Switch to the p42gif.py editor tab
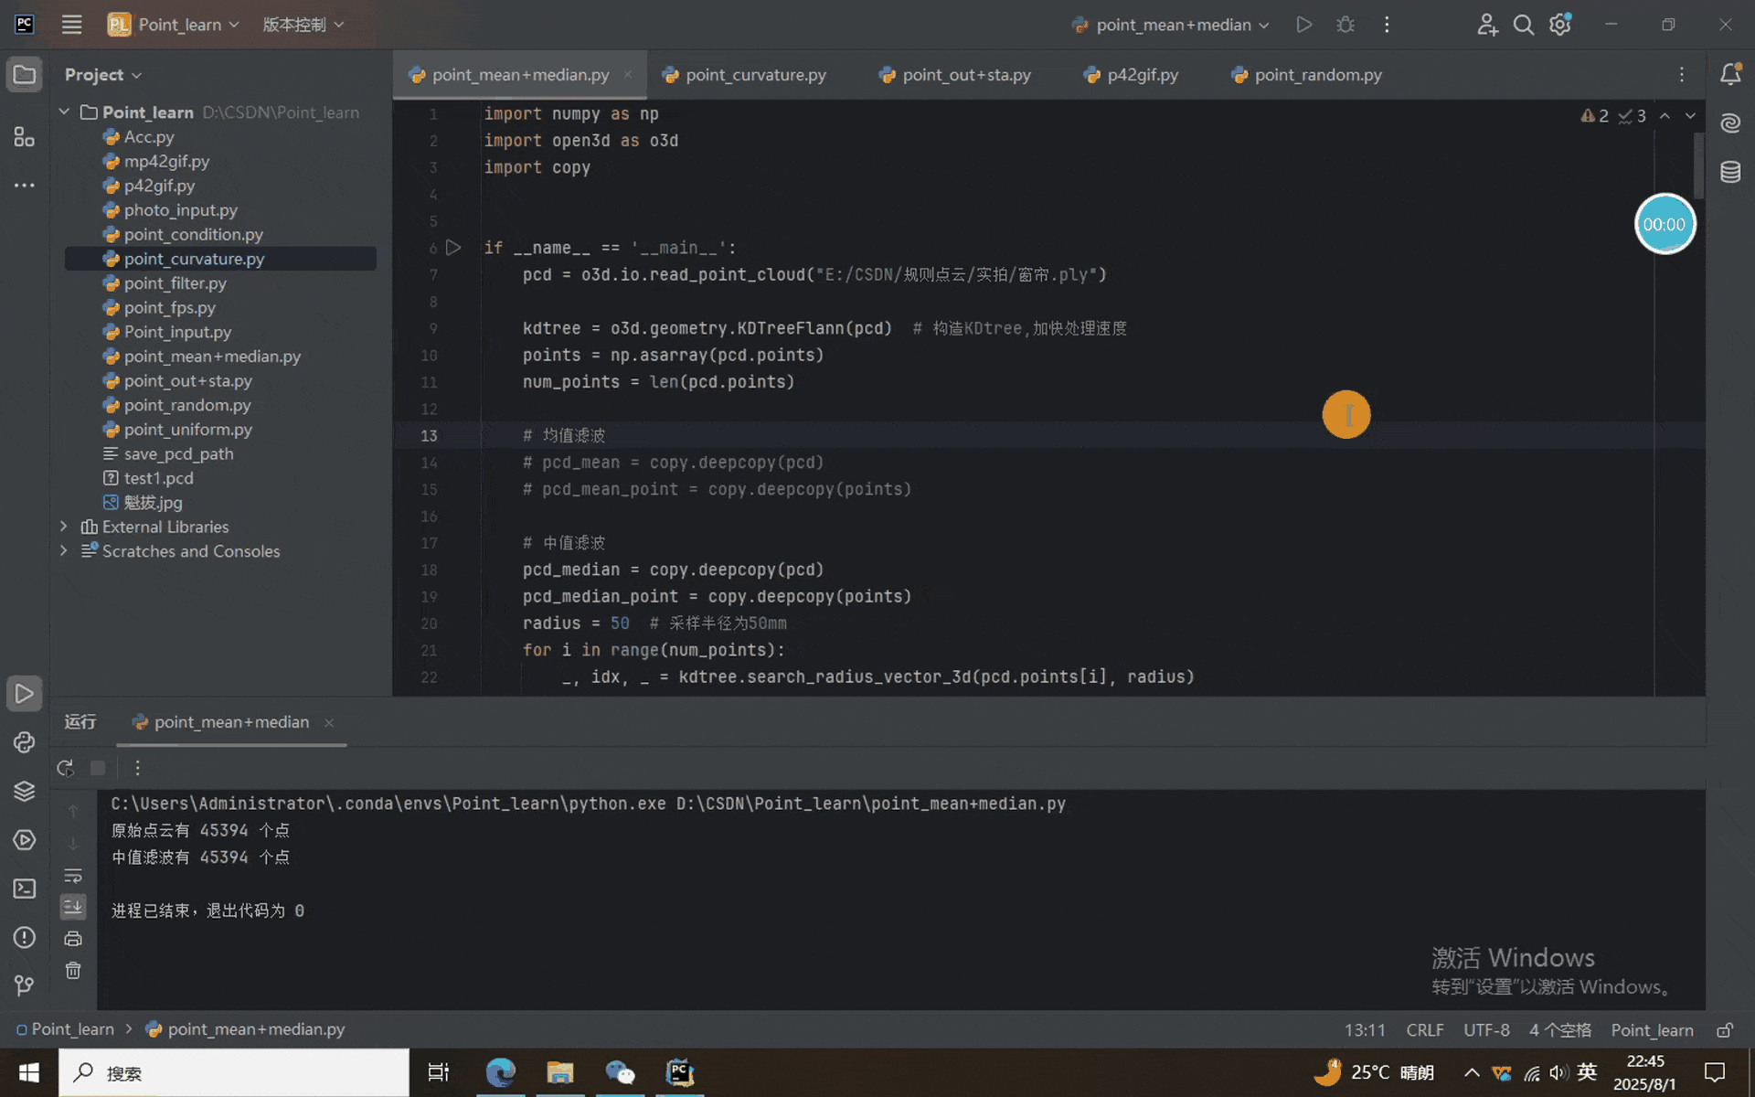This screenshot has width=1755, height=1097. (1131, 75)
